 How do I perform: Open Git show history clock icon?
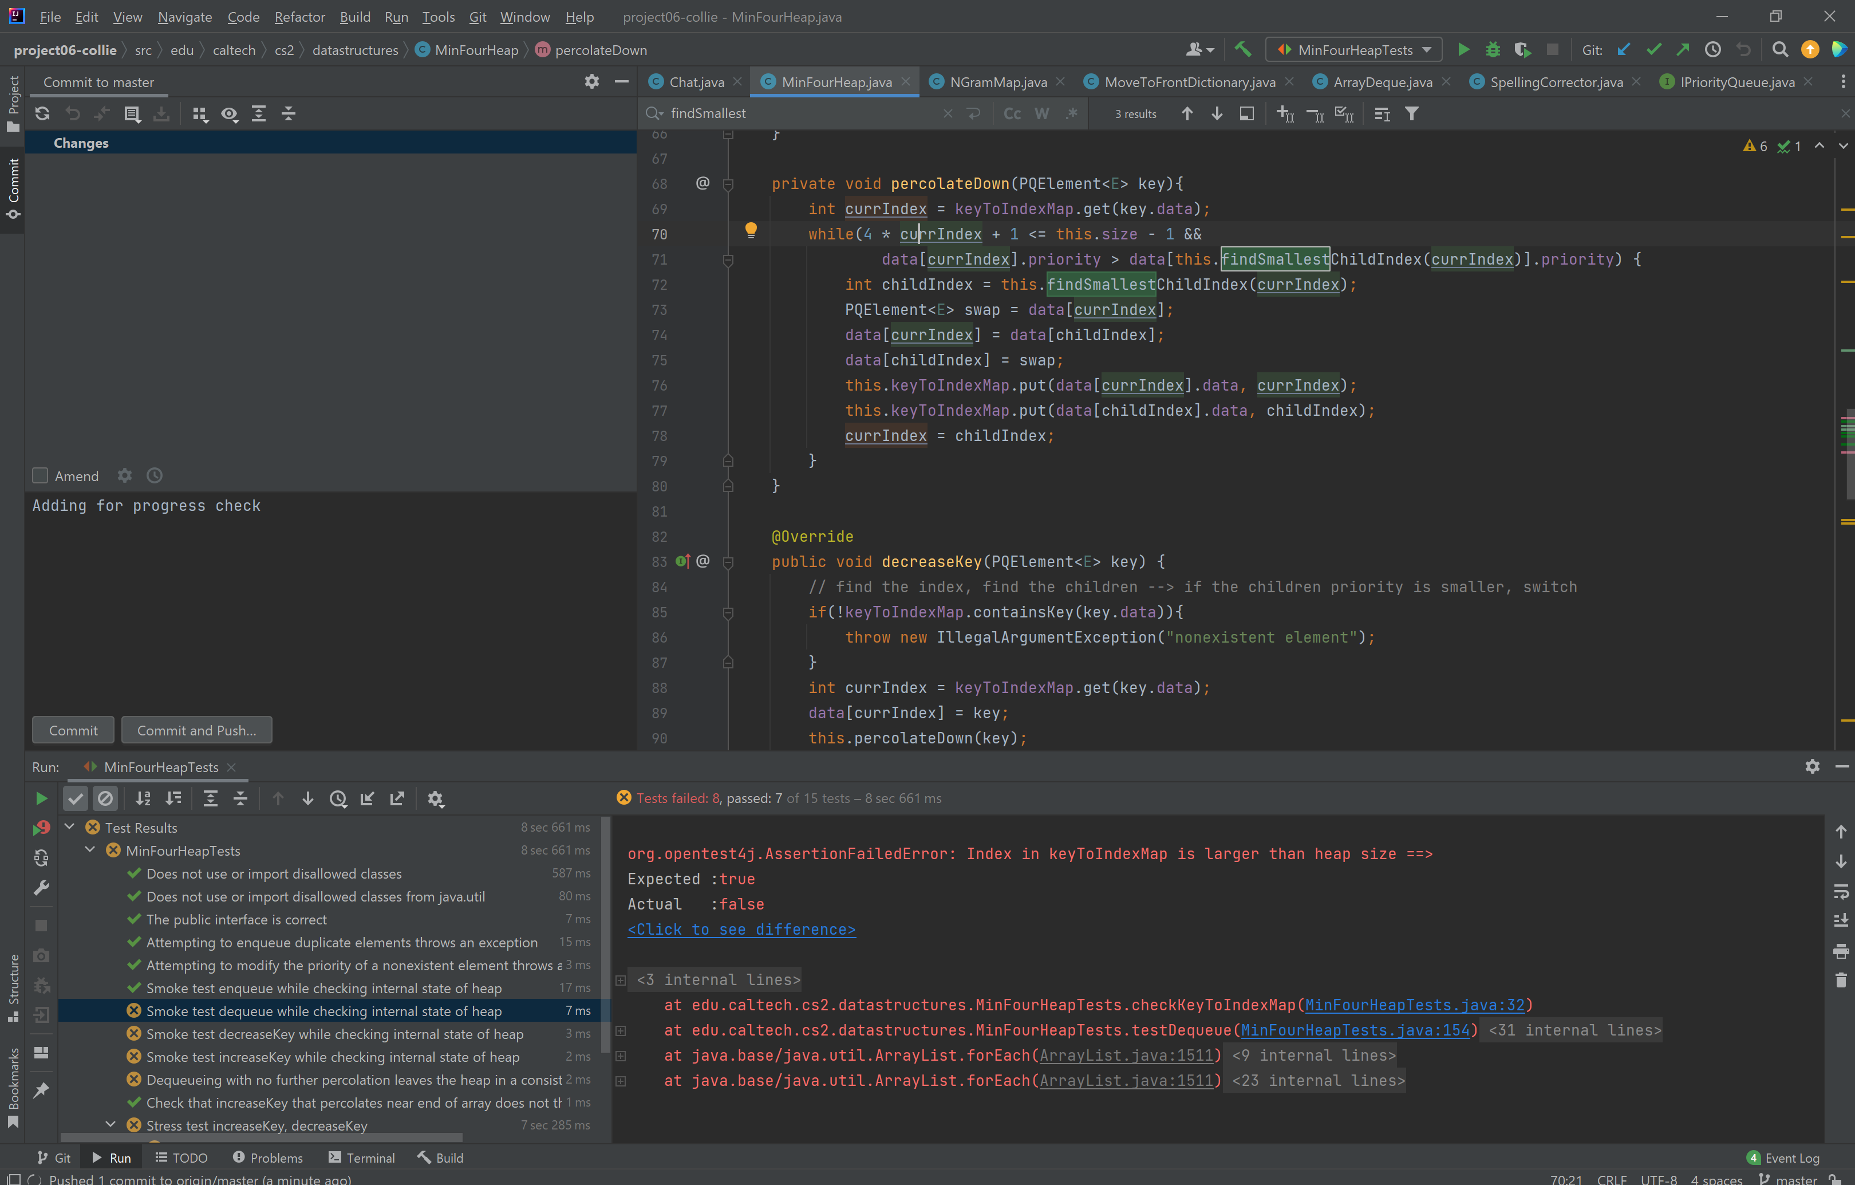pos(1712,49)
